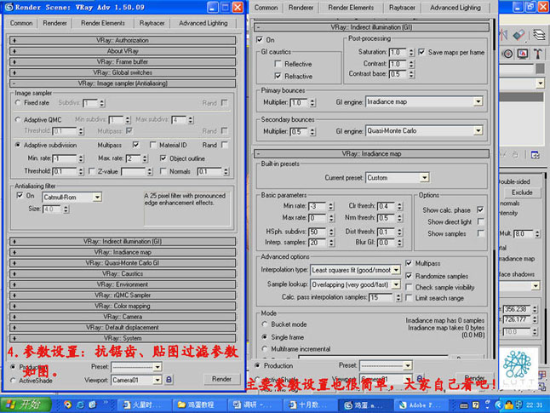Open the Camera01 Viewport dropdown

point(158,380)
